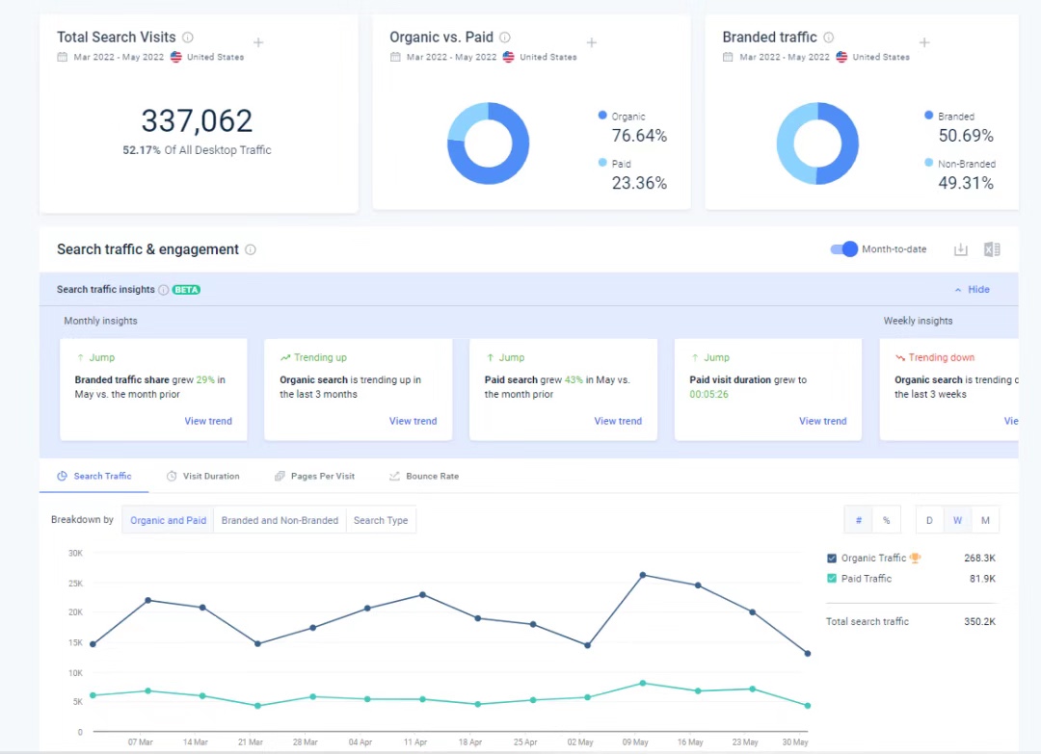1041x754 pixels.
Task: Select Branded and Non-Branded breakdown
Action: (280, 520)
